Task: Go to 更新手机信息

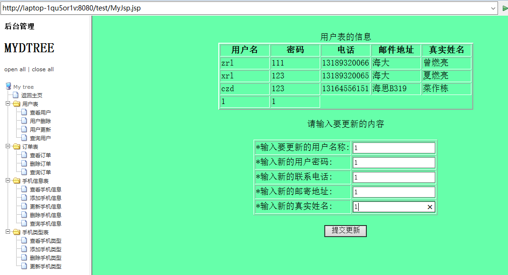Action: [45, 207]
